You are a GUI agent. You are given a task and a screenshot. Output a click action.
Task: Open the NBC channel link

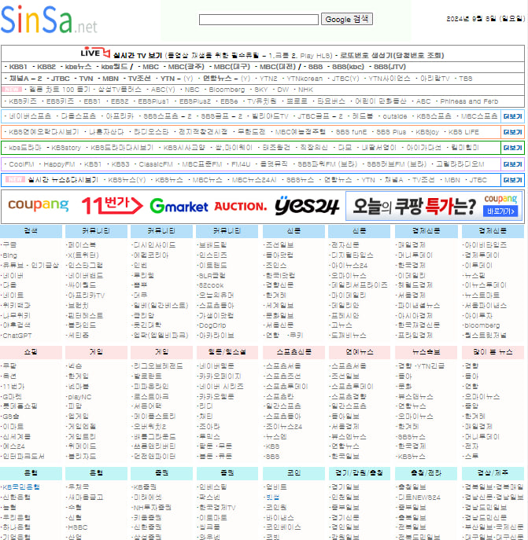[x=192, y=90]
